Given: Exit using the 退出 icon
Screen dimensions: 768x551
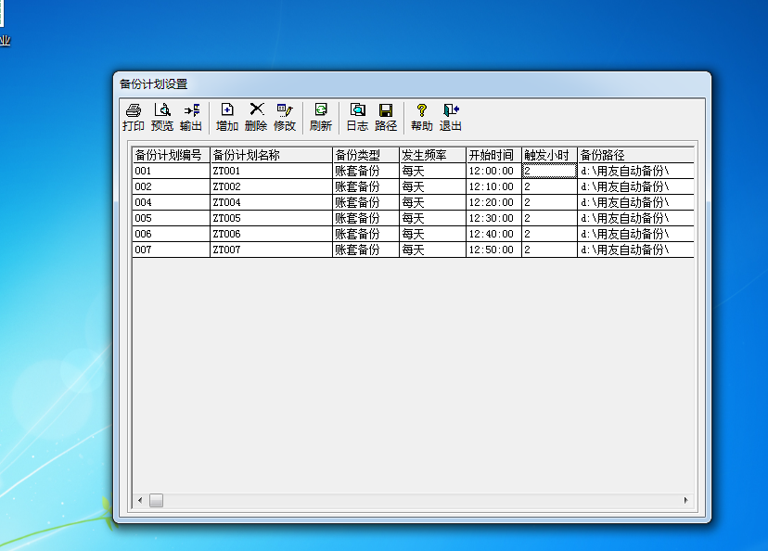Looking at the screenshot, I should 451,118.
